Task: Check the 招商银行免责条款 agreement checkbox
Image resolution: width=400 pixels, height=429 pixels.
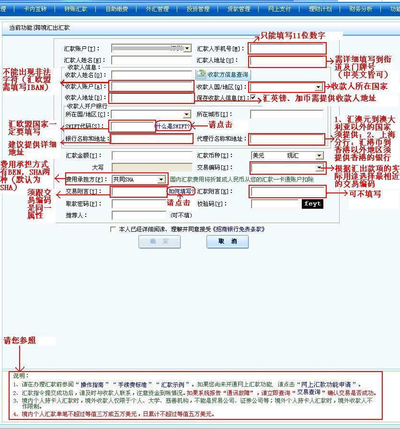Action: click(x=113, y=229)
